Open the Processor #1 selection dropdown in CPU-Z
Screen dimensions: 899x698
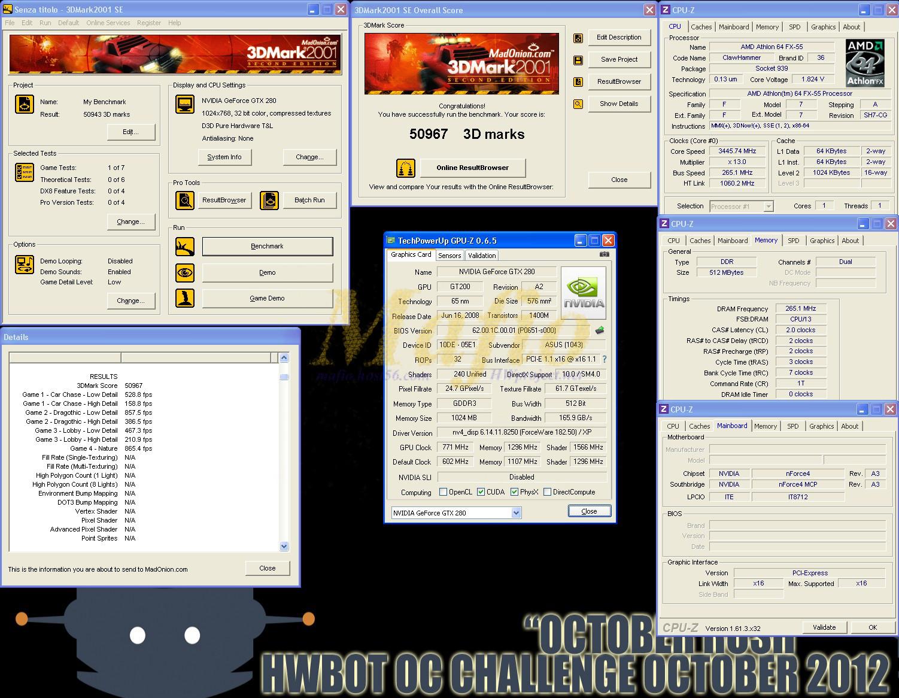click(769, 207)
